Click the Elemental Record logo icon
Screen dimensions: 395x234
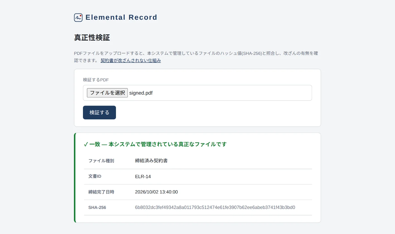tap(78, 17)
